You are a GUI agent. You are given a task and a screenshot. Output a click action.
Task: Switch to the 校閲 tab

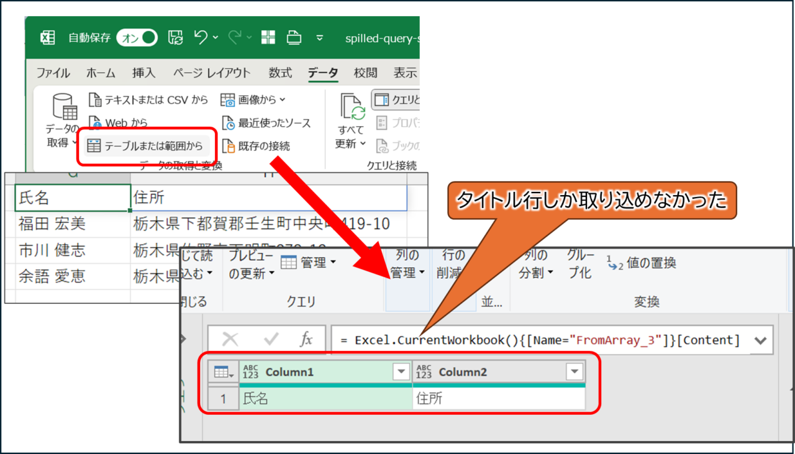[366, 73]
